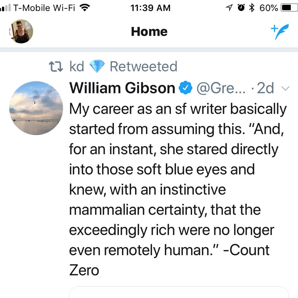Tap the location arrow status icon
The height and width of the screenshot is (298, 298).
(x=229, y=8)
